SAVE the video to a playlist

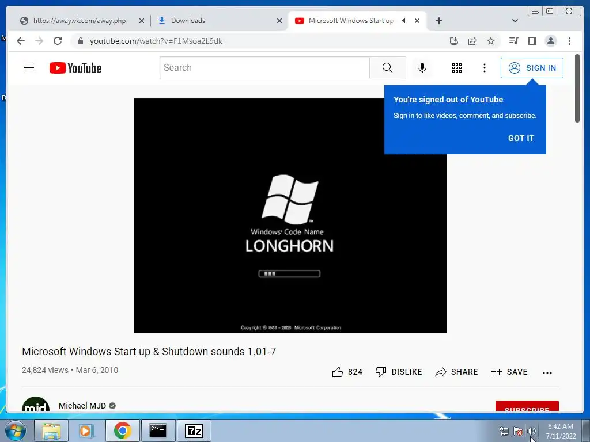point(509,372)
